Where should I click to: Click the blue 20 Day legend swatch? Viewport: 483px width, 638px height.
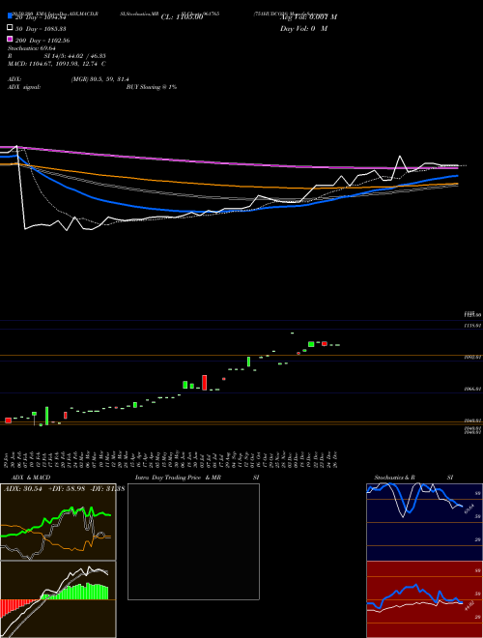click(10, 16)
